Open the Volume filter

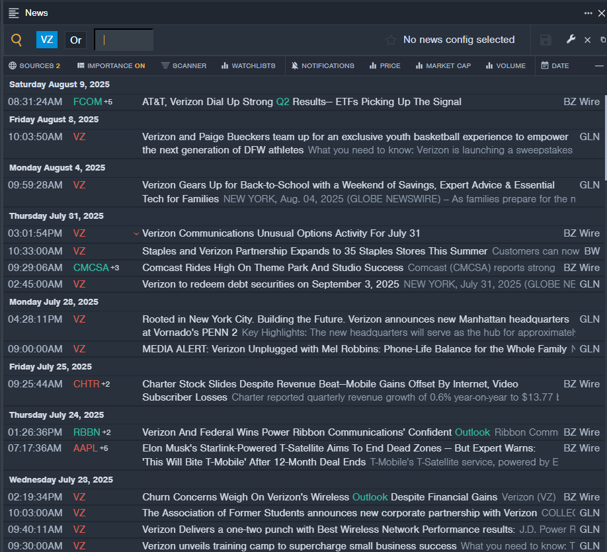coord(506,66)
